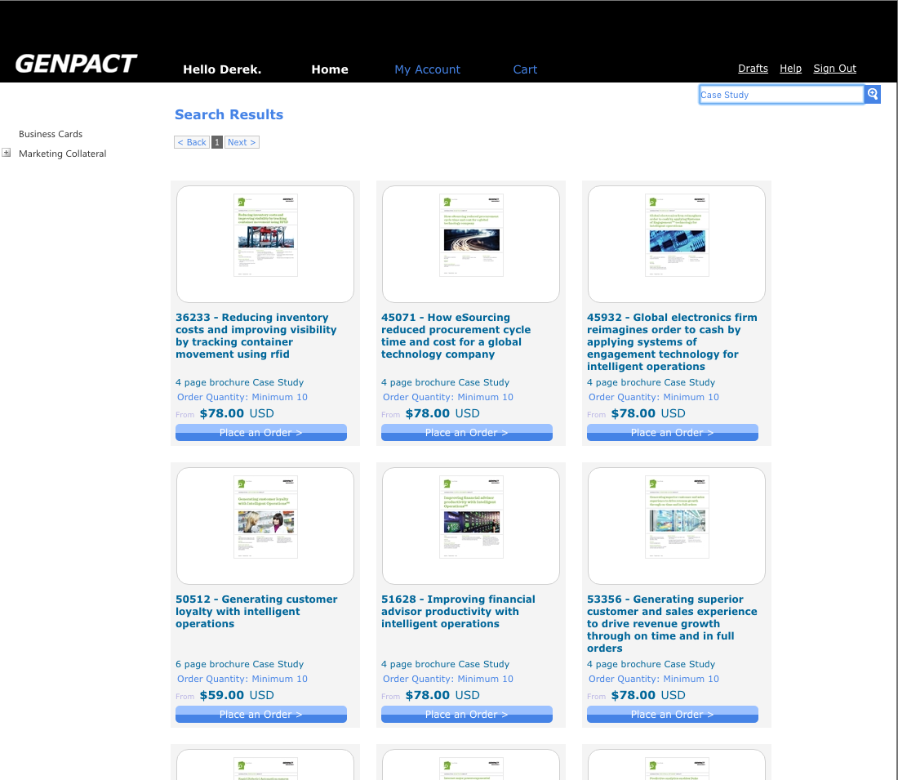Sign Out of the account
The image size is (898, 780).
834,69
